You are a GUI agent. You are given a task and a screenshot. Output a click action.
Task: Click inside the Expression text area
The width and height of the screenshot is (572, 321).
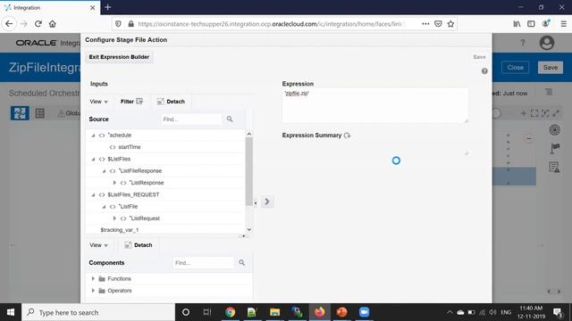pos(374,105)
